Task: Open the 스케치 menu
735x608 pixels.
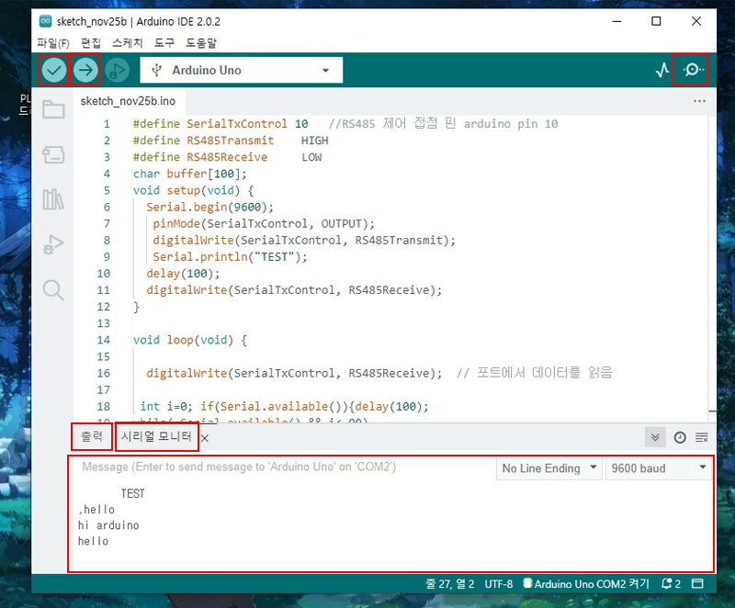Action: click(x=128, y=43)
